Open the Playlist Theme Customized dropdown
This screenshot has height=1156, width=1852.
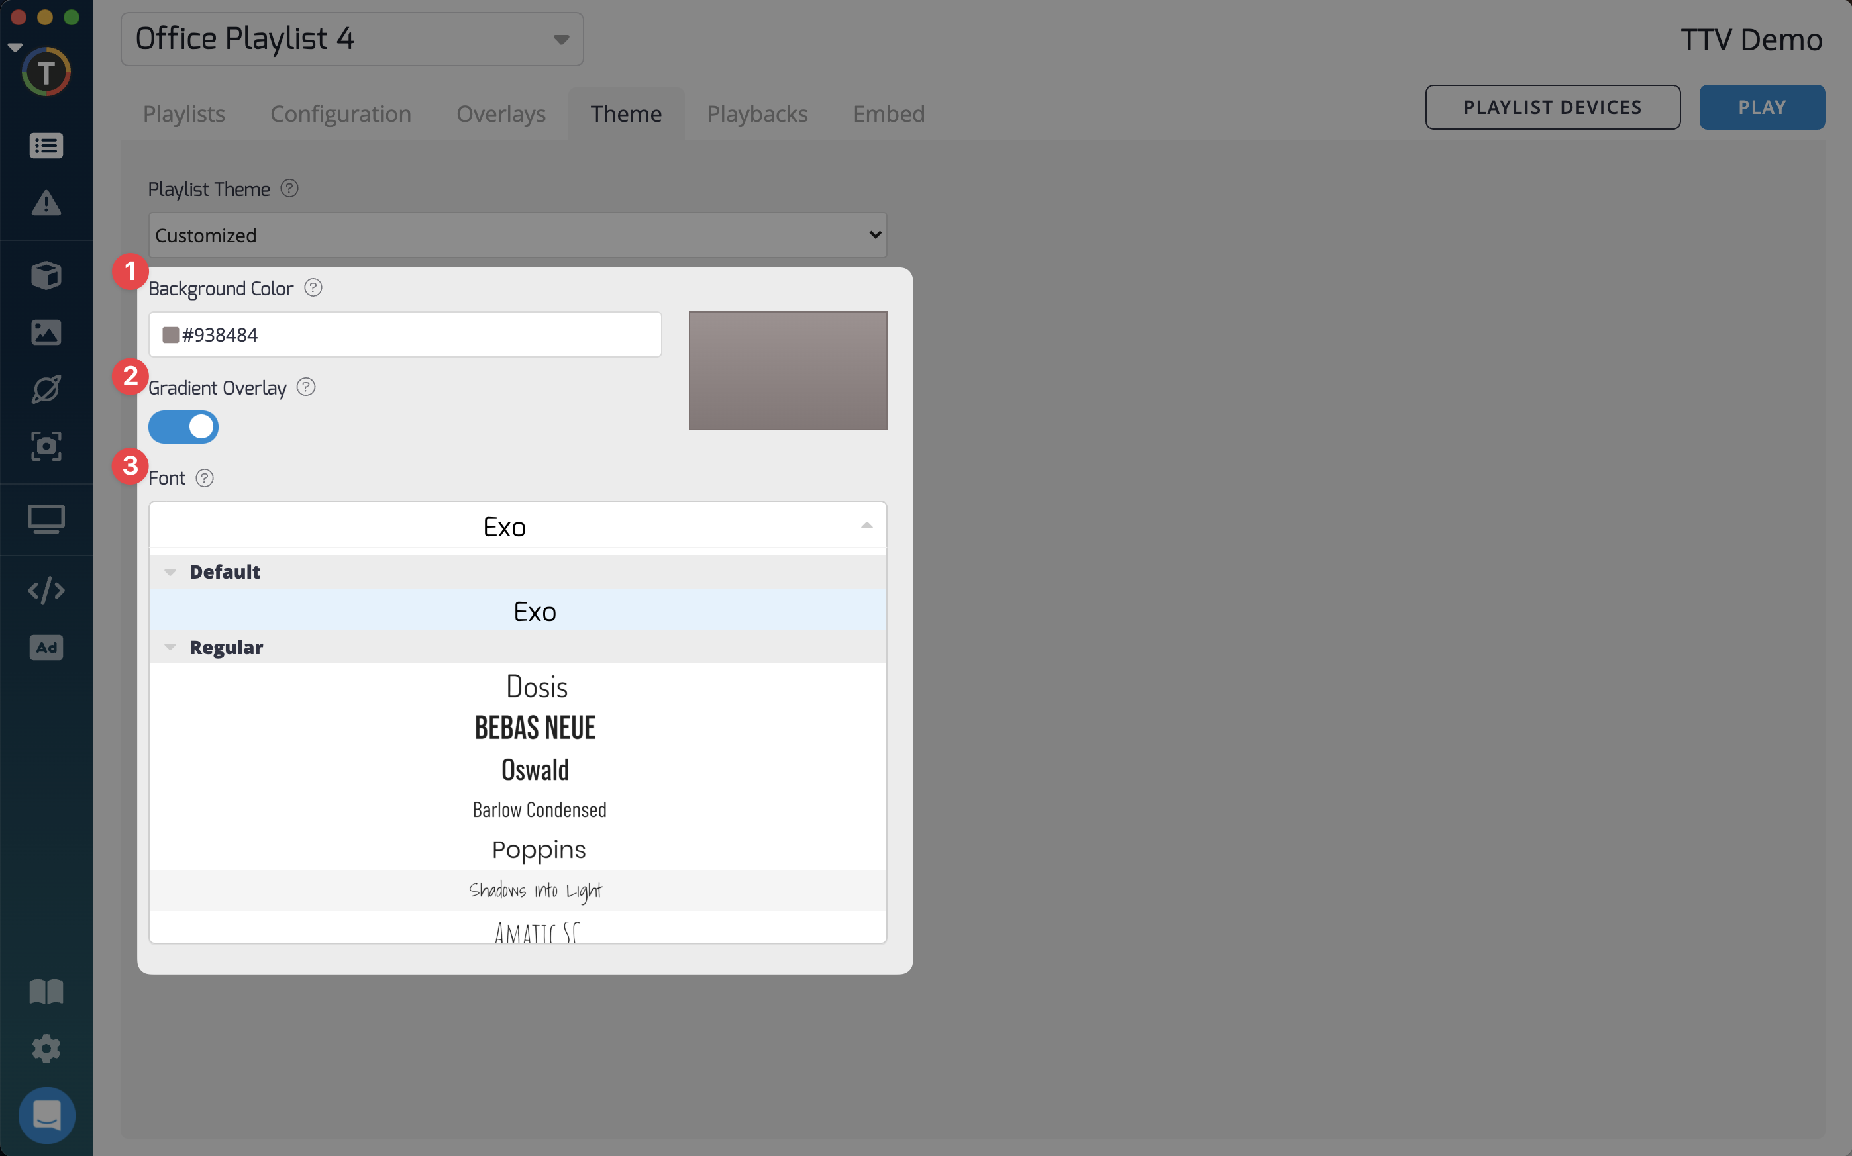518,236
